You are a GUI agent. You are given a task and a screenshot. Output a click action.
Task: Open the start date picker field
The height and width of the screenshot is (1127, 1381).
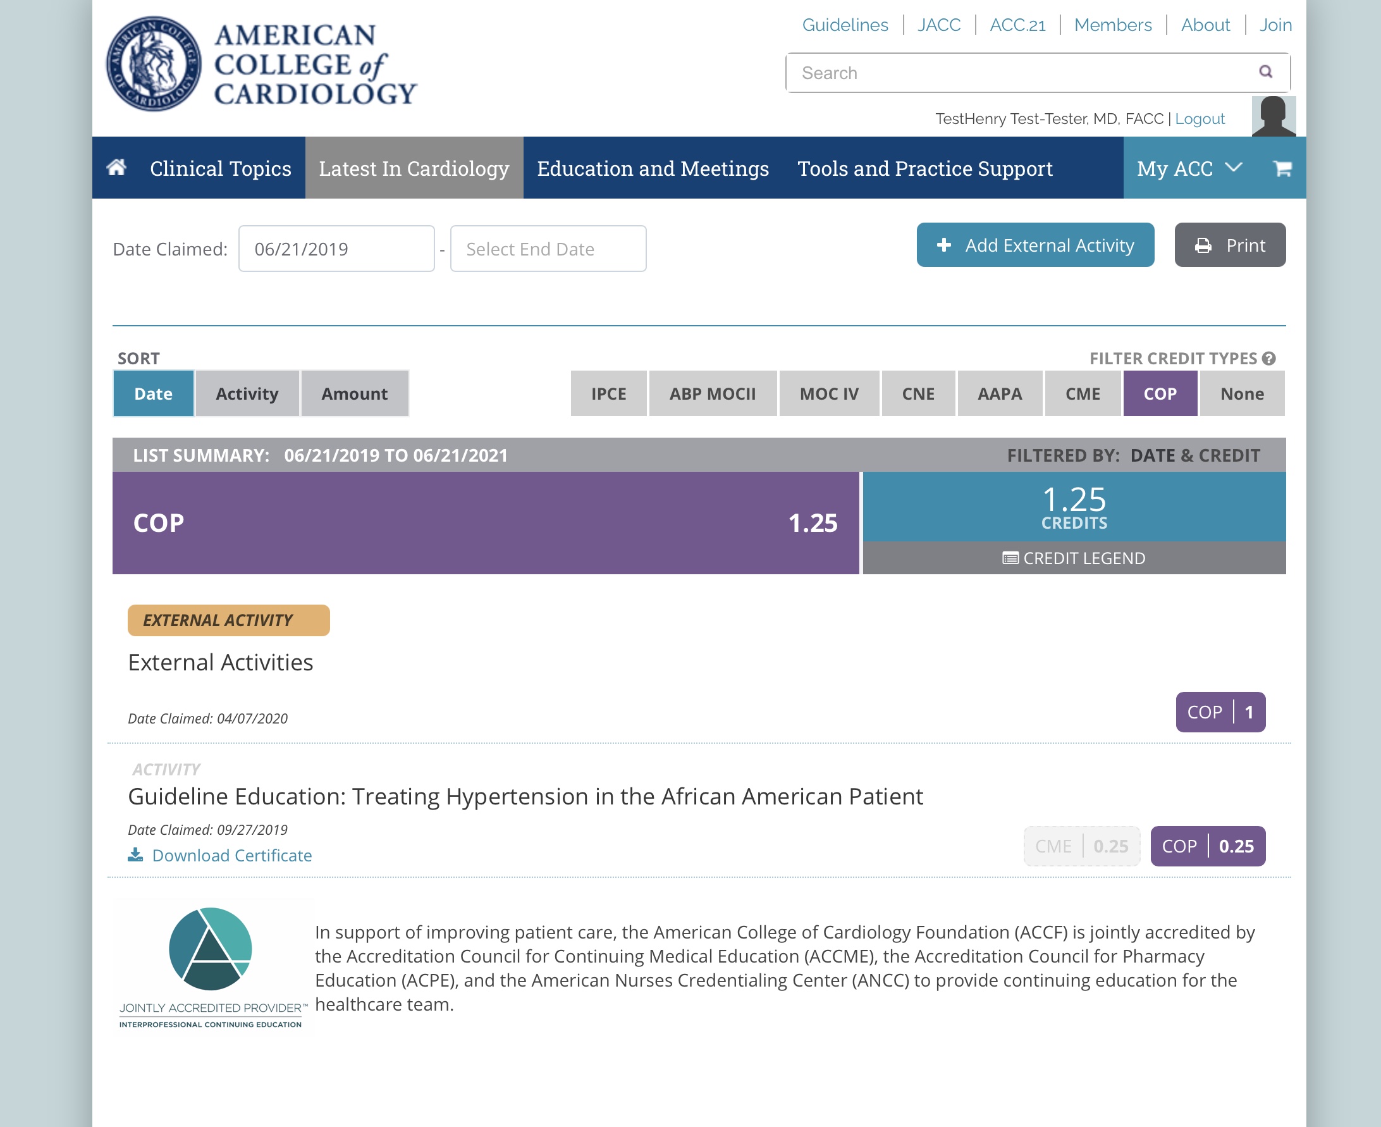(336, 249)
